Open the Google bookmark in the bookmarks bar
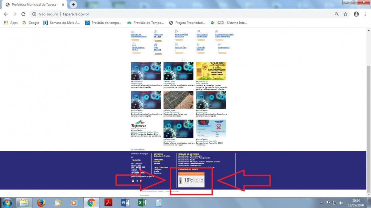Viewport: 371px width, 208px height. [x=31, y=23]
